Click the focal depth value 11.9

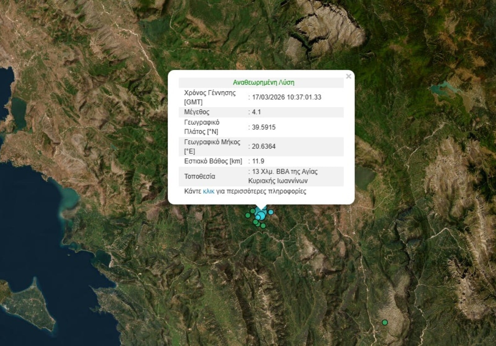pyautogui.click(x=258, y=161)
